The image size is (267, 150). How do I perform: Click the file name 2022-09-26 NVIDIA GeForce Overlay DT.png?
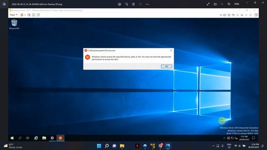(x=37, y=4)
